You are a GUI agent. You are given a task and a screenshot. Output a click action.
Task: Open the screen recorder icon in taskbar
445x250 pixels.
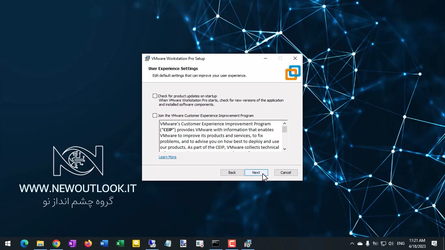click(x=200, y=243)
